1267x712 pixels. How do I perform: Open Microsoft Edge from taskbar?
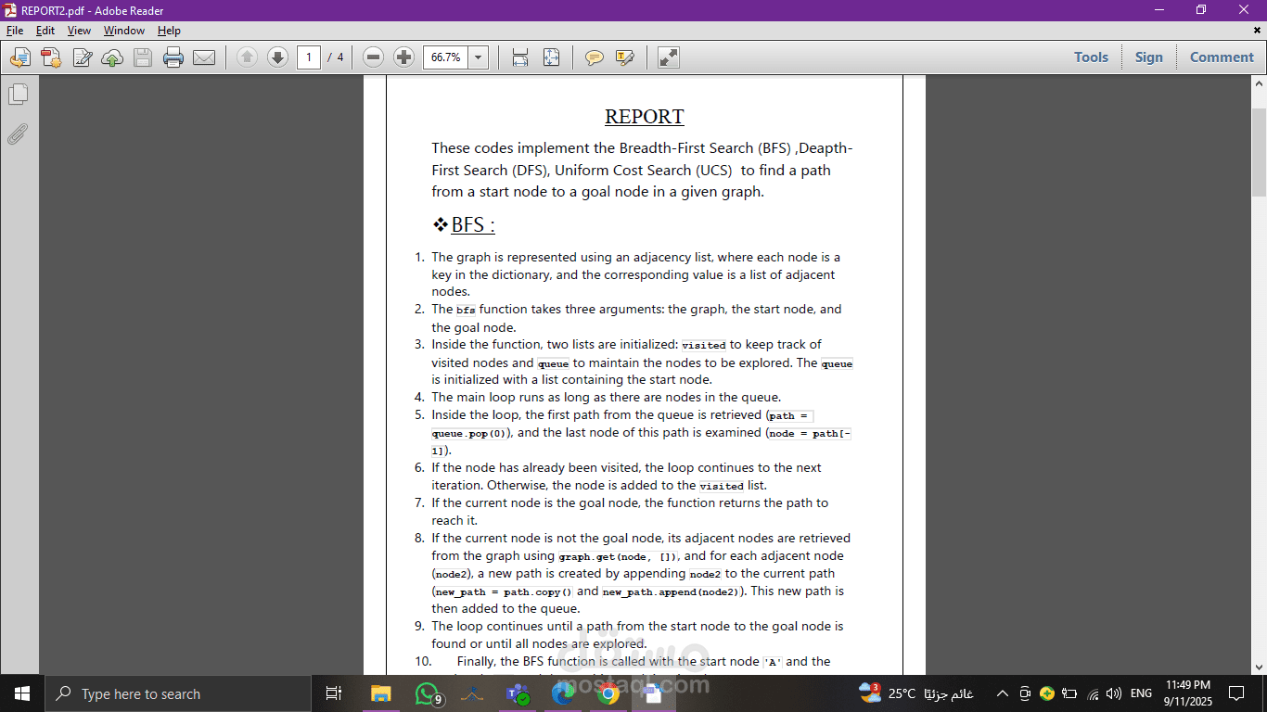(x=563, y=693)
